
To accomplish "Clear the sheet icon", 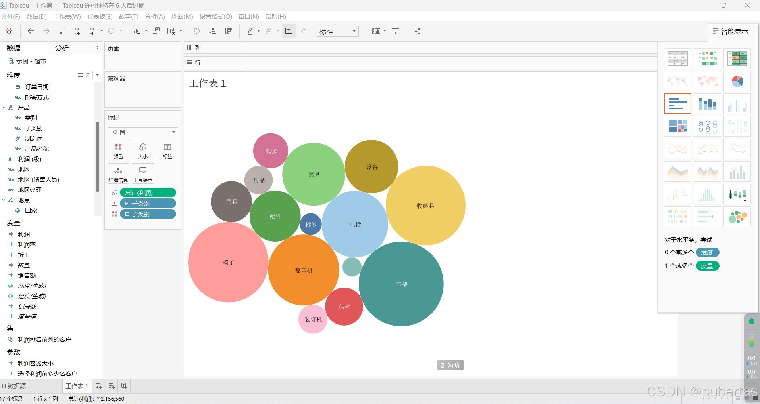I will (x=171, y=31).
